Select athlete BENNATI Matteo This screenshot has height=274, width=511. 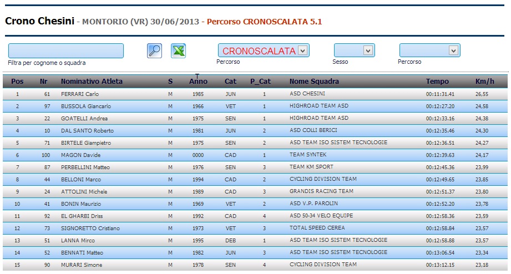pyautogui.click(x=82, y=253)
